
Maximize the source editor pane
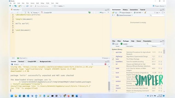[x=108, y=10]
